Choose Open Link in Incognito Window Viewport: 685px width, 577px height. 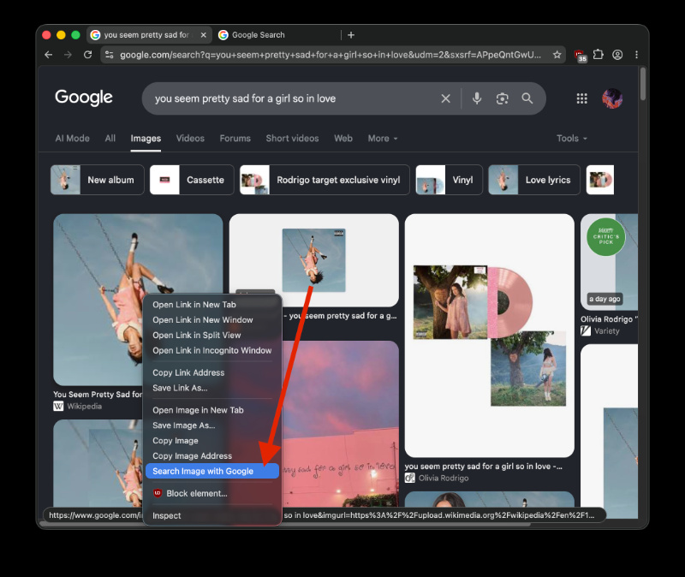[212, 351]
